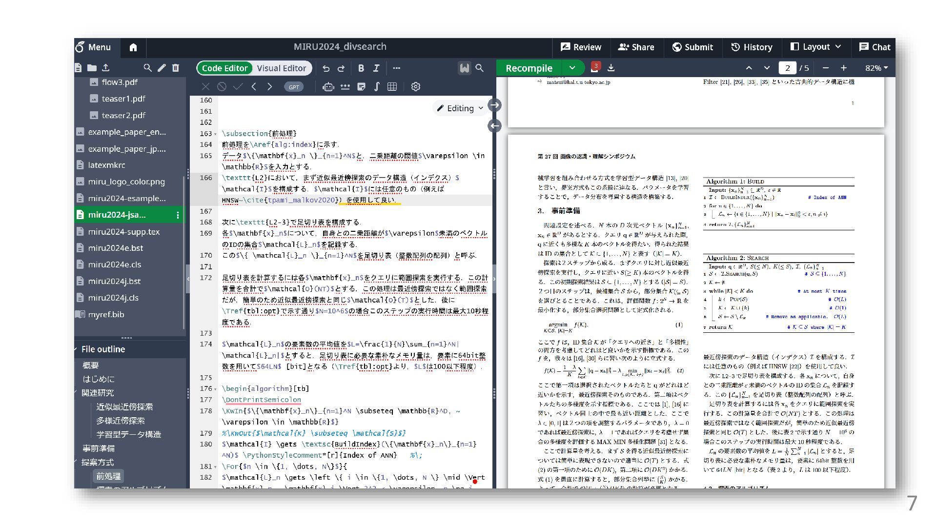Delete the selected file with trash icon

point(176,68)
